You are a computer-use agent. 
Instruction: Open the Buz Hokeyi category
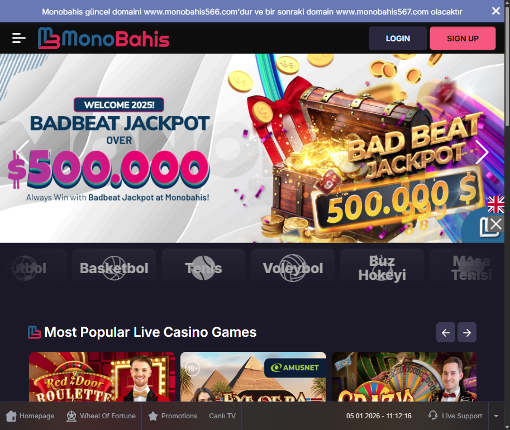pos(382,268)
